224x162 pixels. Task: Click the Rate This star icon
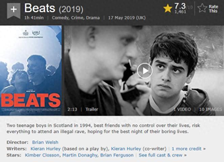click(202, 8)
